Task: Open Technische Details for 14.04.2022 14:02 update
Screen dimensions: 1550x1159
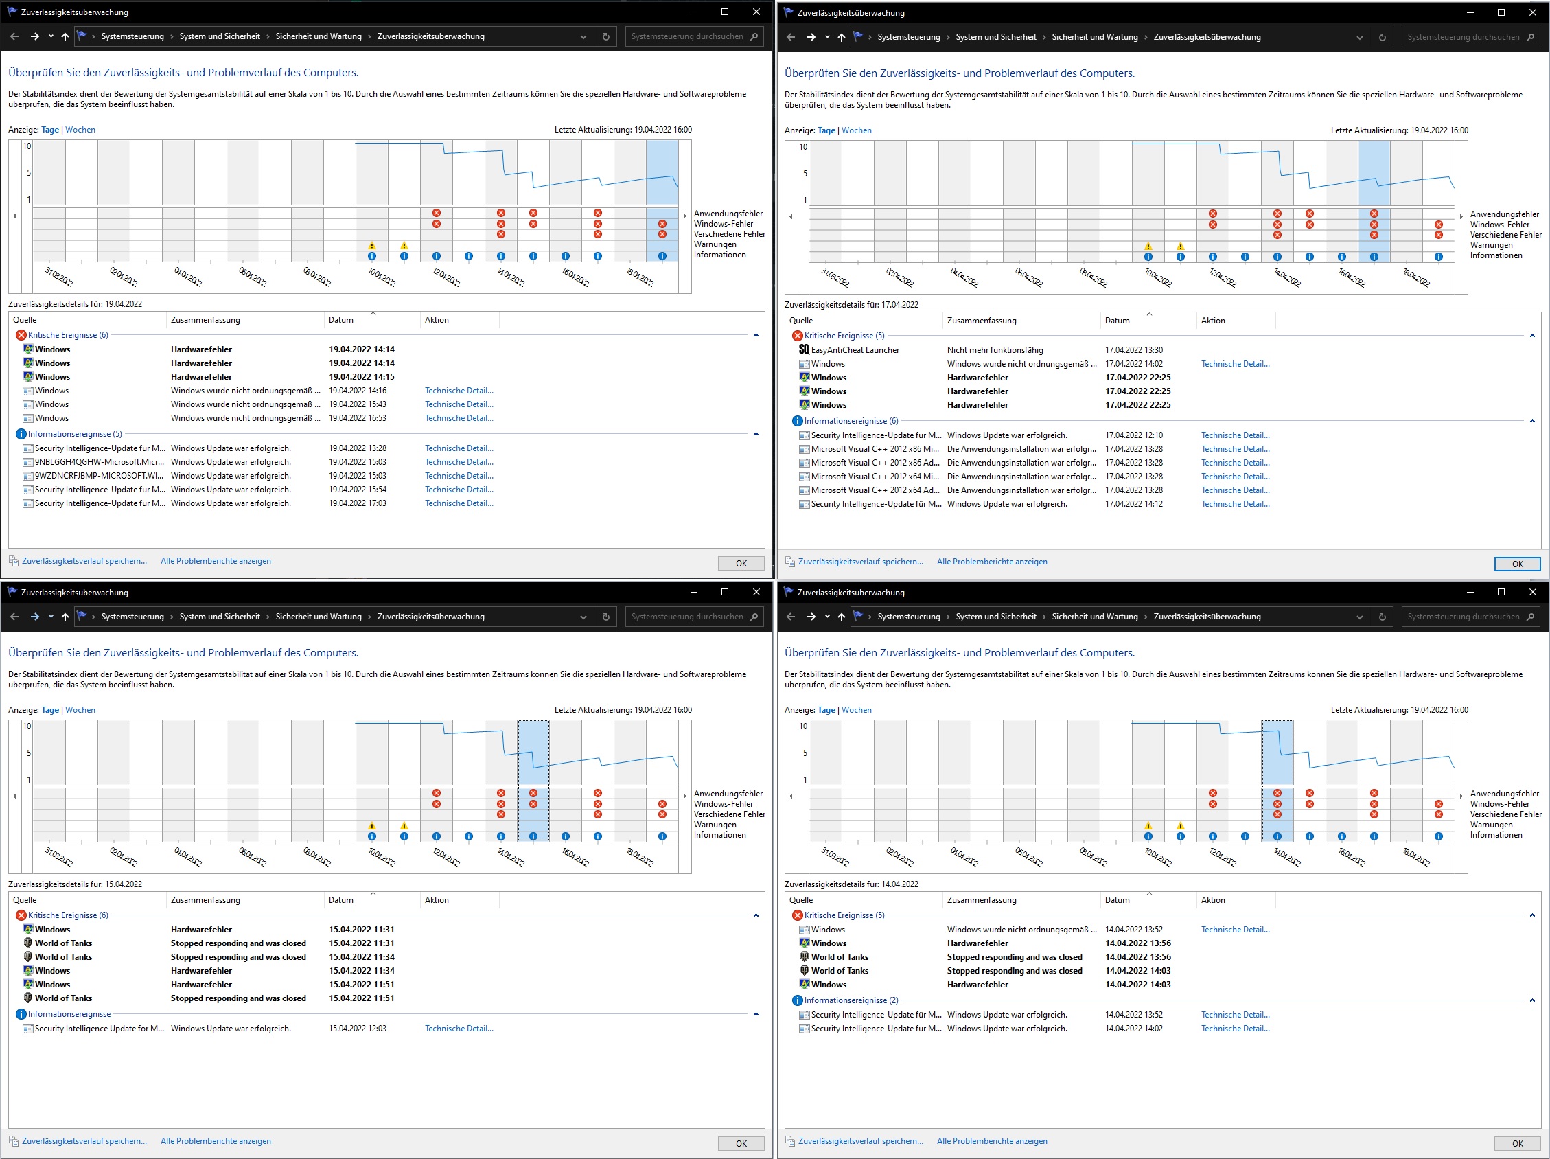Action: pyautogui.click(x=1236, y=1029)
